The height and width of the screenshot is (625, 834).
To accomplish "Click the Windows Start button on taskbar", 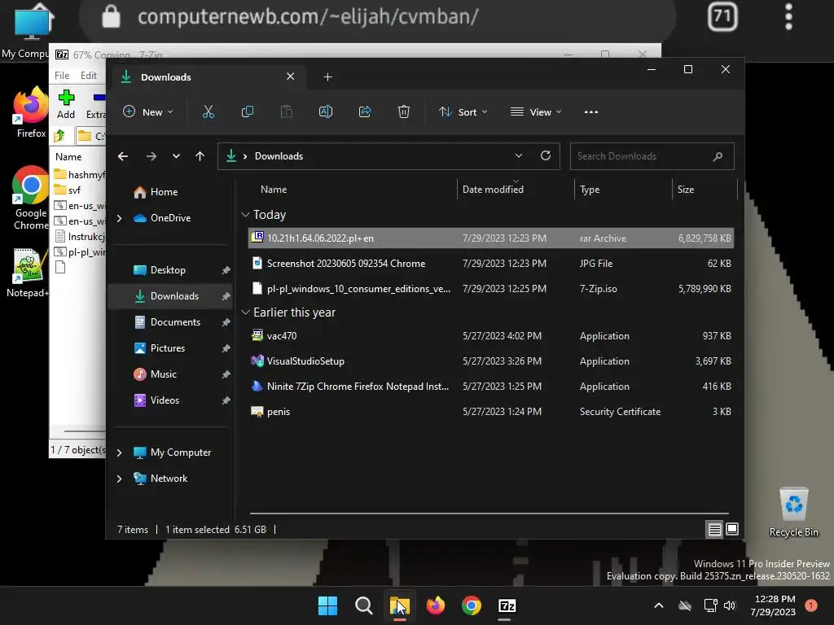I will pyautogui.click(x=327, y=605).
